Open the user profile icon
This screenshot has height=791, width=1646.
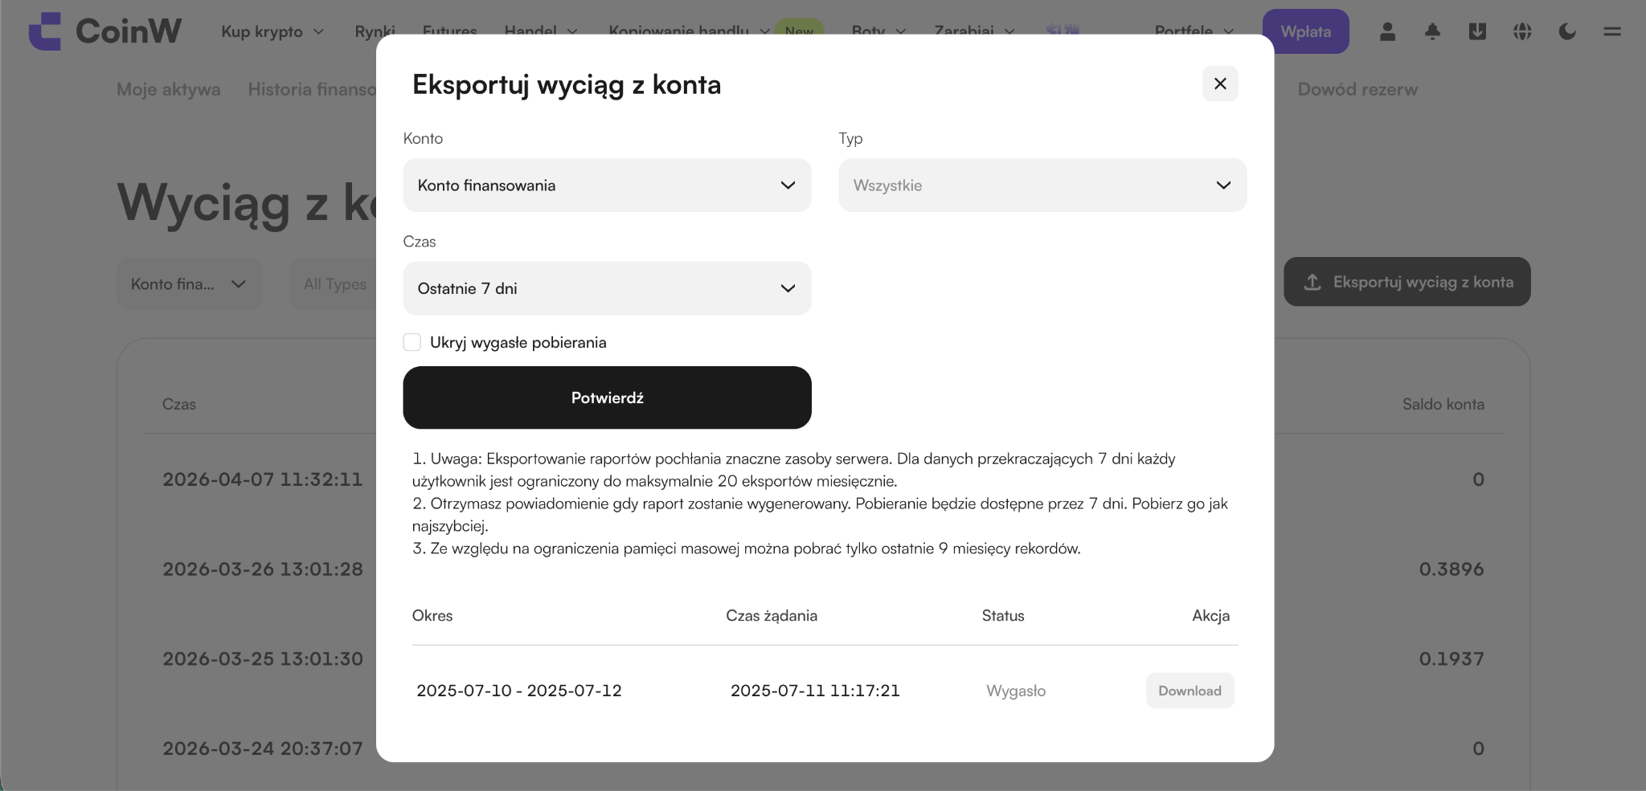(1387, 31)
